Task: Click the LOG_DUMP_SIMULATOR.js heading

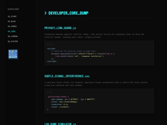Action: (60, 124)
